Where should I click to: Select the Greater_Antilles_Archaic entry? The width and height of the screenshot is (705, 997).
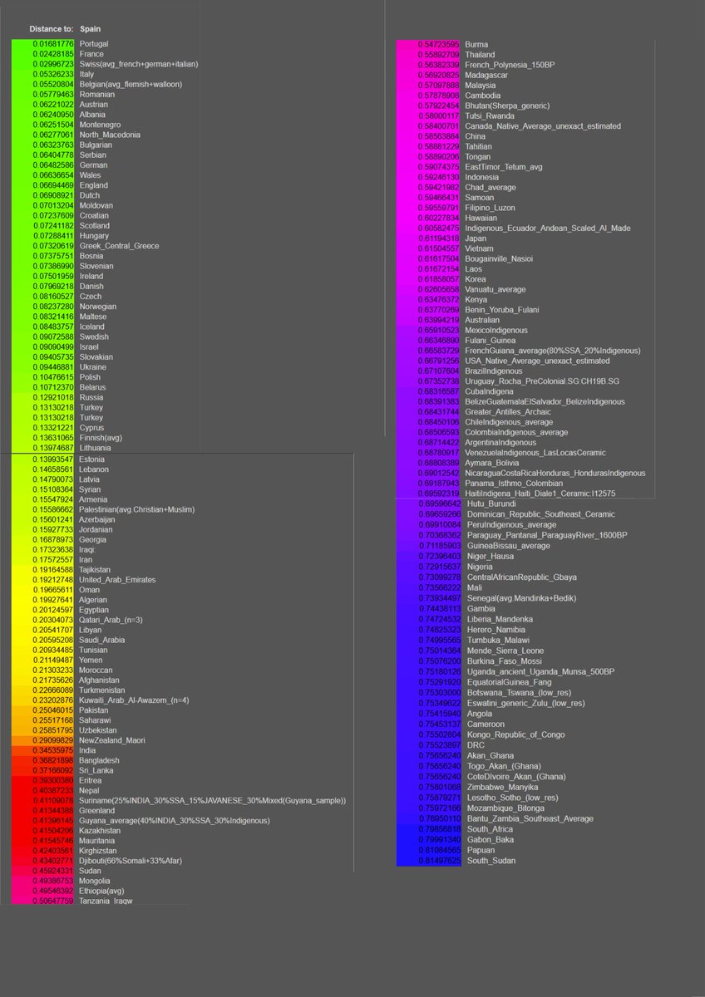click(x=508, y=412)
